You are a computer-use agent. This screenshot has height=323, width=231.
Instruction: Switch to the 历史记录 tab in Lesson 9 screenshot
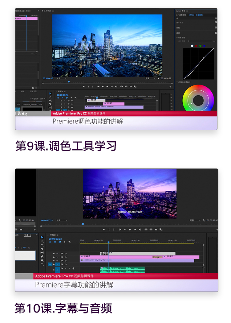click(33, 91)
